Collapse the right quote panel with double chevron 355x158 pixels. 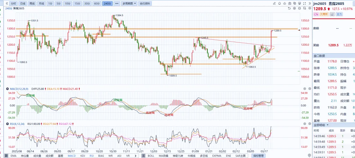[310, 3]
